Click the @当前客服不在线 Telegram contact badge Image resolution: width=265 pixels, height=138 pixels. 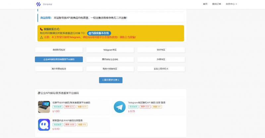click(x=99, y=33)
